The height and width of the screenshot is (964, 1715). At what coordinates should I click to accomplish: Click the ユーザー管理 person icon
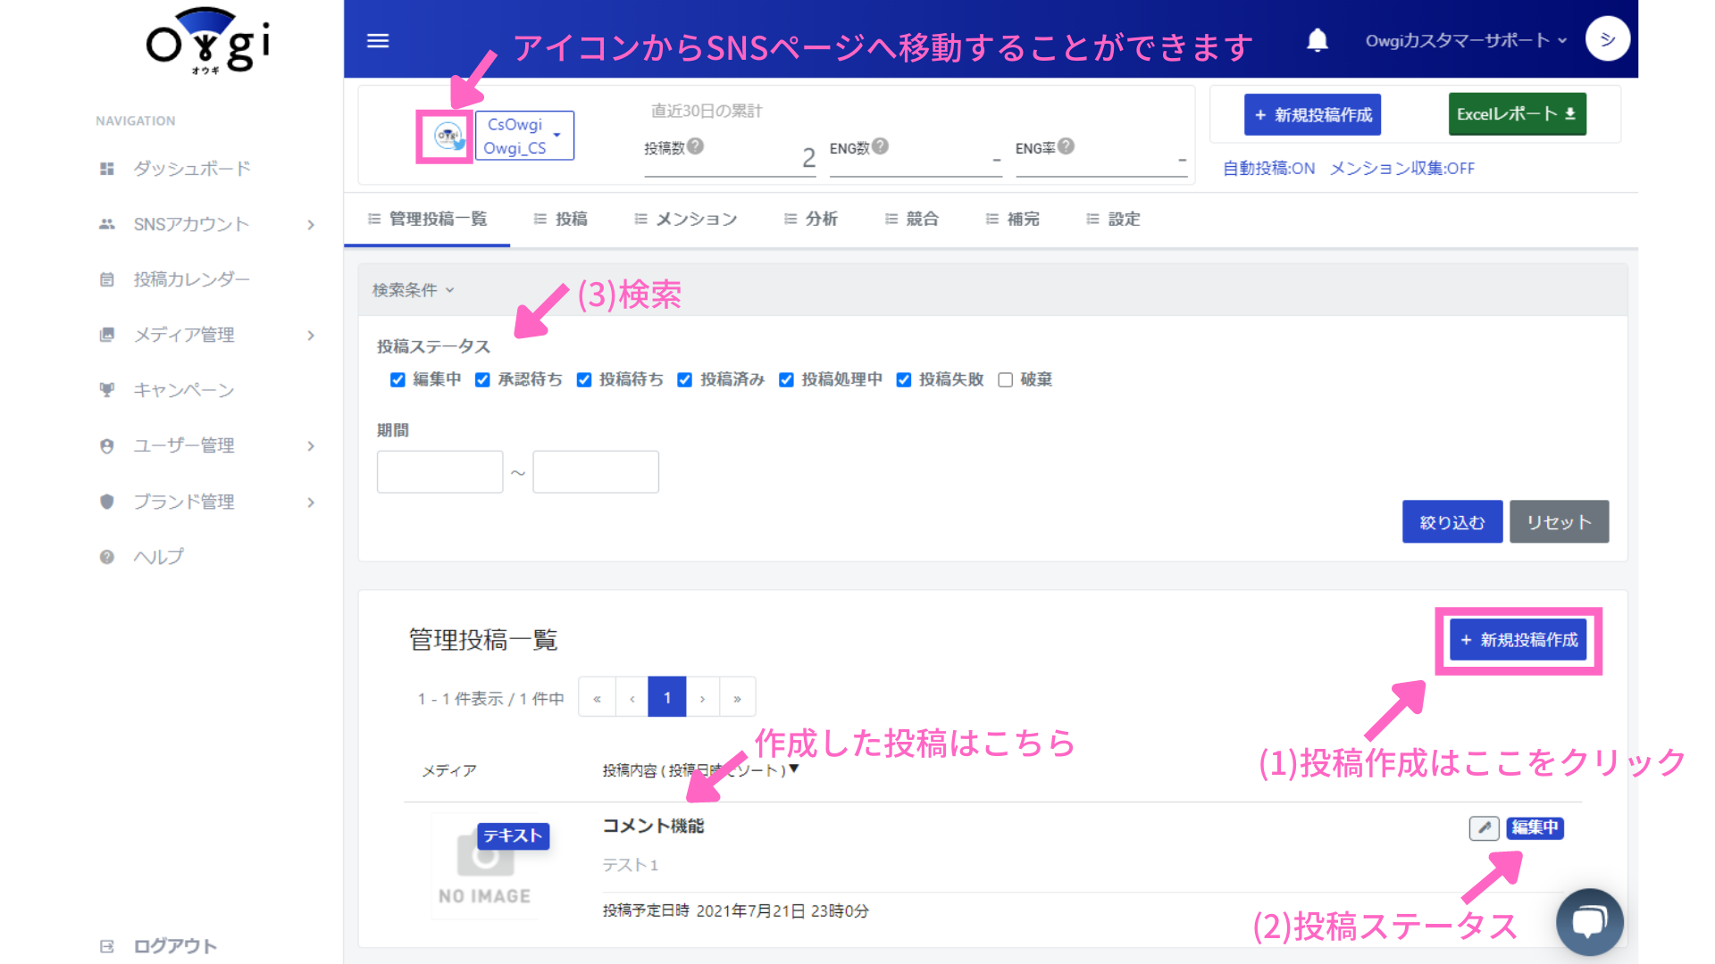[x=107, y=445]
